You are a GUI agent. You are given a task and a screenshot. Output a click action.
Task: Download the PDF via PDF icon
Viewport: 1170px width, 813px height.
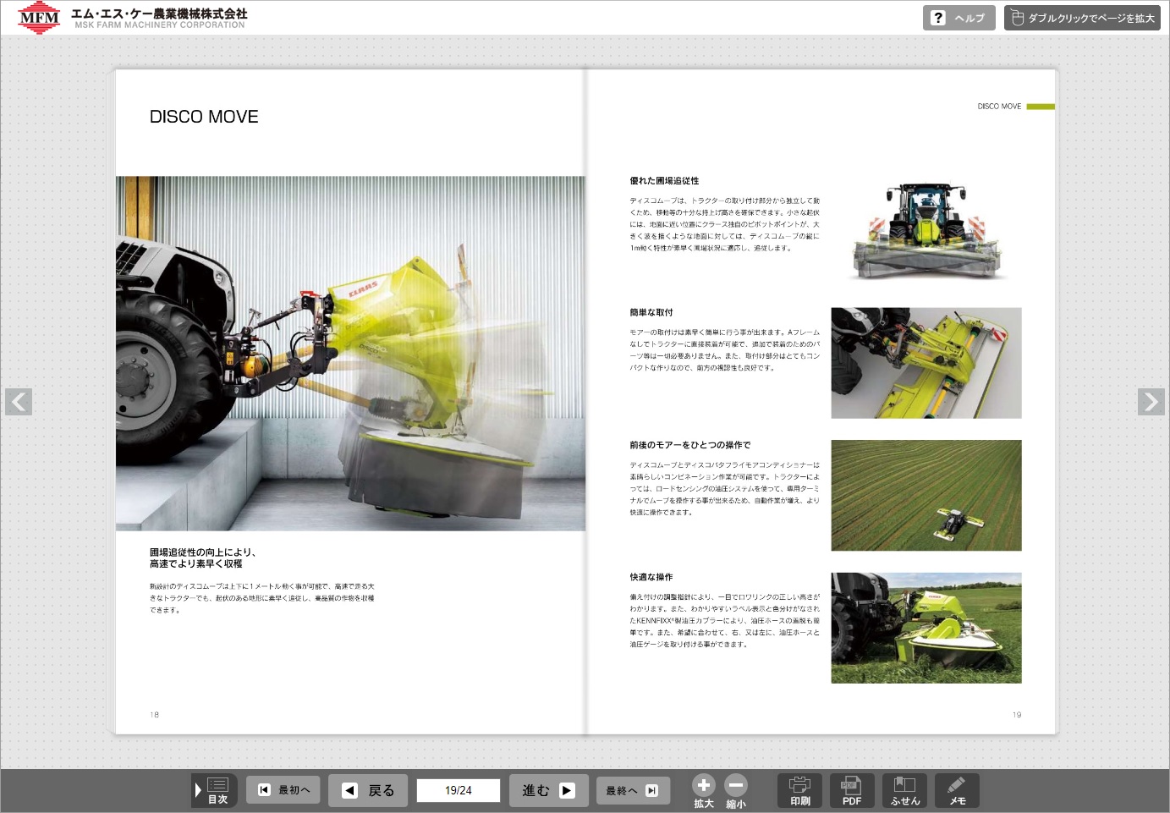[x=852, y=790]
